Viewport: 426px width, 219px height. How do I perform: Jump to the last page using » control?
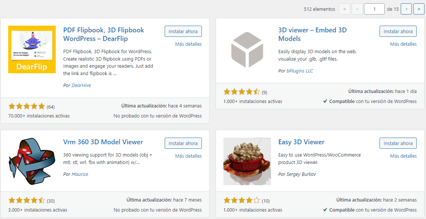(x=419, y=9)
